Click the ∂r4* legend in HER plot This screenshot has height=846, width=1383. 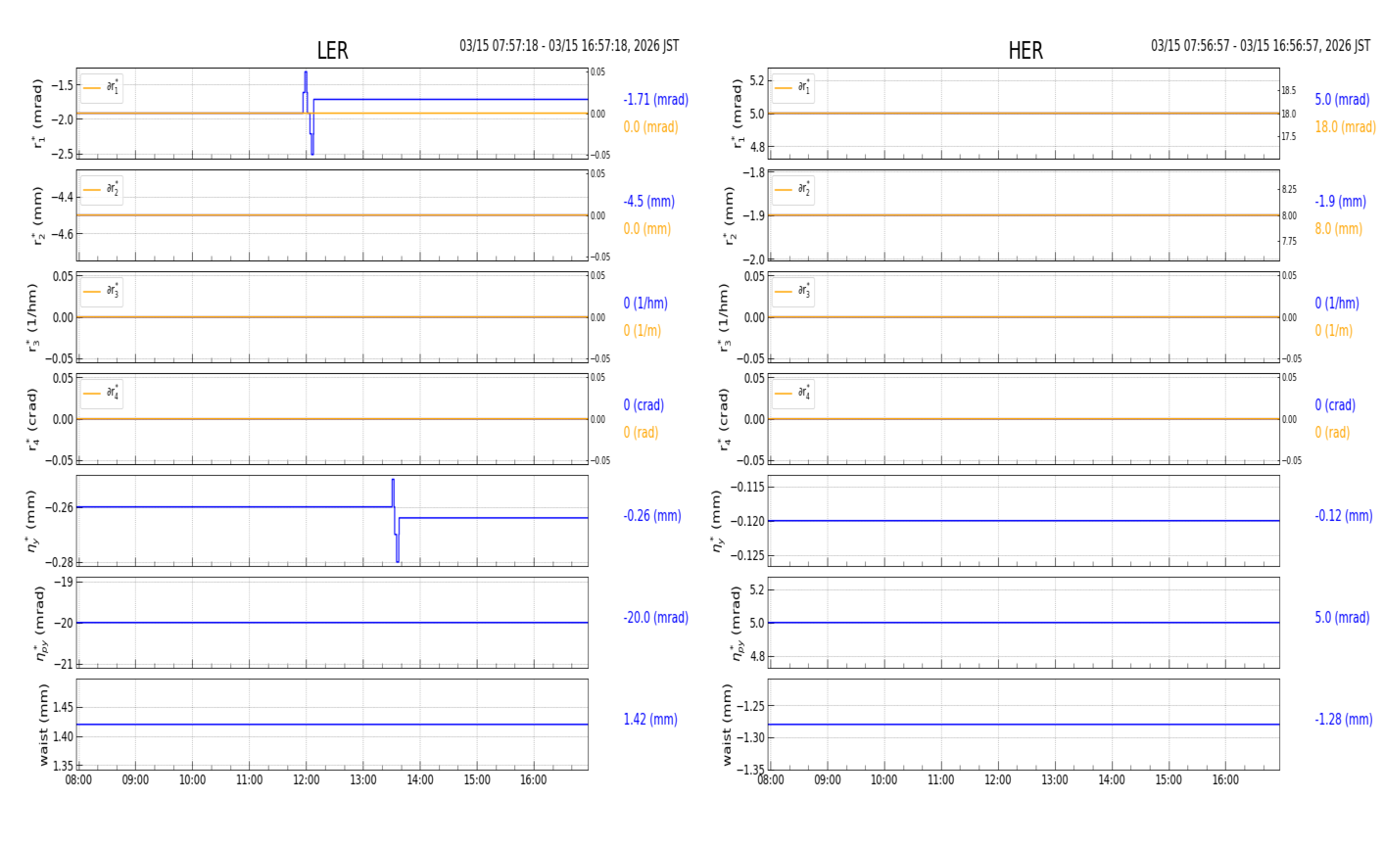click(x=793, y=394)
